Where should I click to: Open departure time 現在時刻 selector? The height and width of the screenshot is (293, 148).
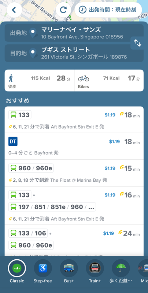[108, 10]
